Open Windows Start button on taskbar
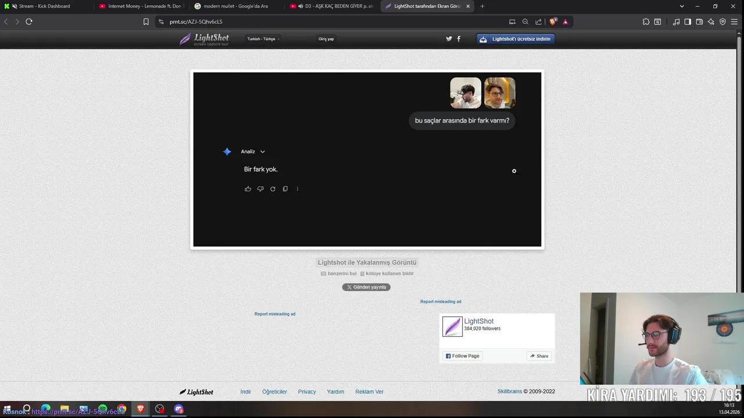 [x=8, y=409]
